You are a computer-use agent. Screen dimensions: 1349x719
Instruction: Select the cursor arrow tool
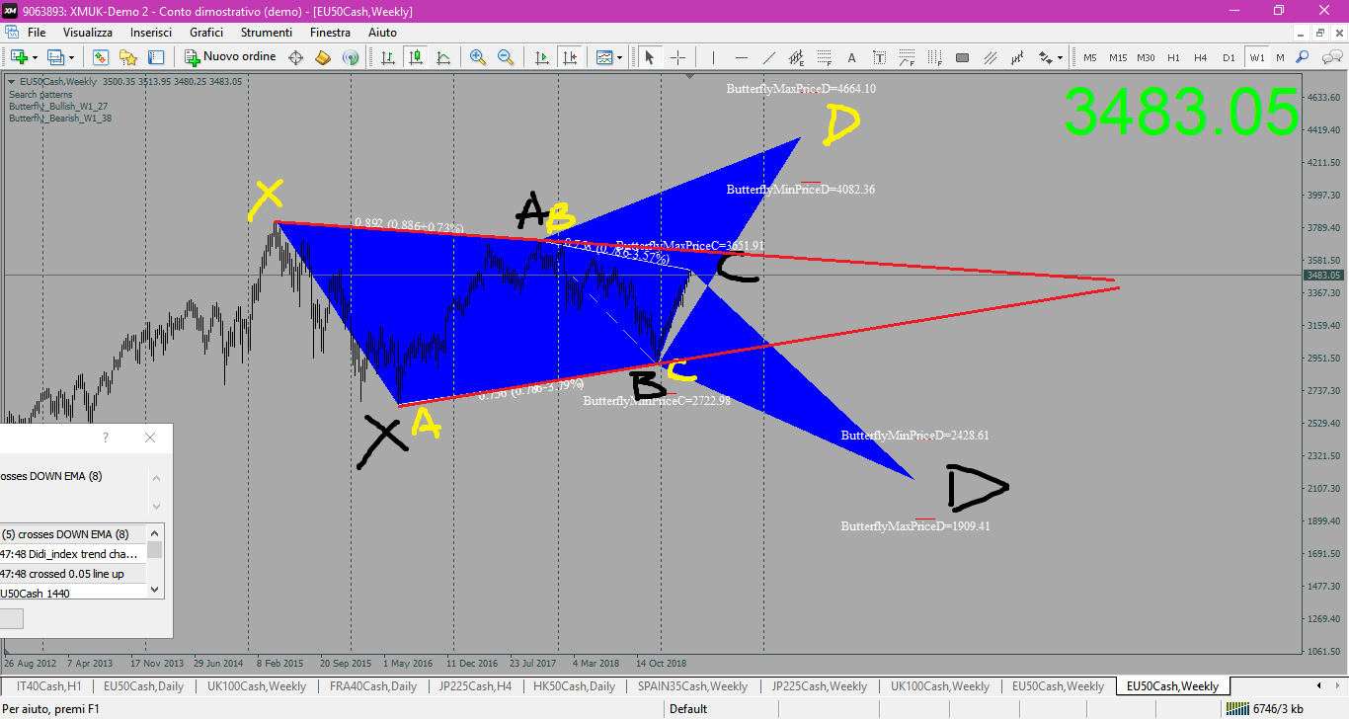[650, 57]
